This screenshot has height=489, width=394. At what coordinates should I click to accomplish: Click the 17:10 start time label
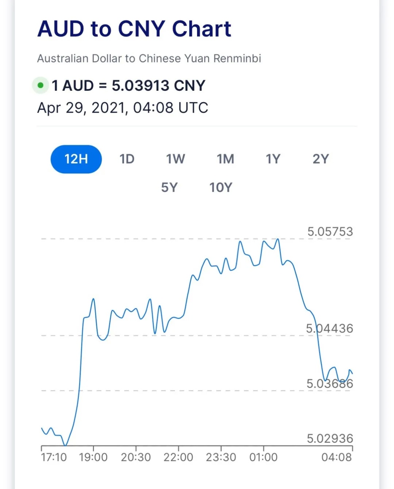pos(54,457)
